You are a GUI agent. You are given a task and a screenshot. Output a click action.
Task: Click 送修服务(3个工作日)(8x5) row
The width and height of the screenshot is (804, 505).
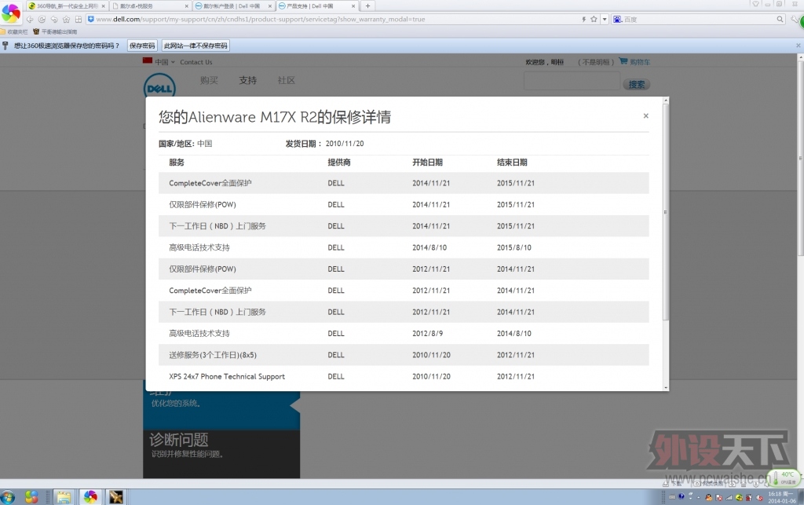click(x=404, y=355)
